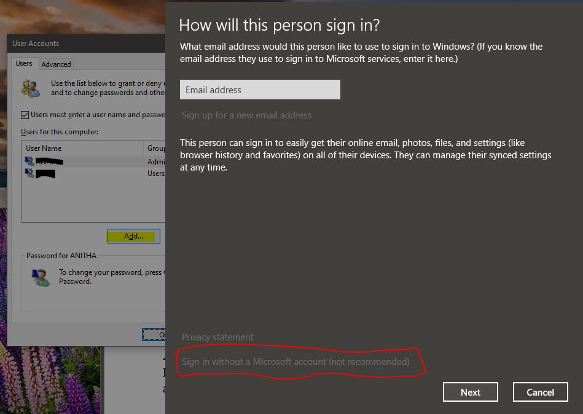Select the ANITHA administrator row

86,162
